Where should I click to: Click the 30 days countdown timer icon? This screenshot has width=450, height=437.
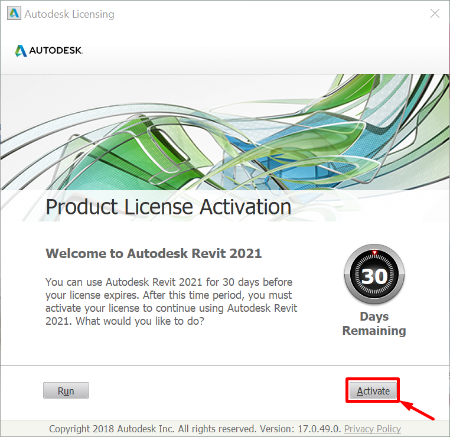coord(374,274)
